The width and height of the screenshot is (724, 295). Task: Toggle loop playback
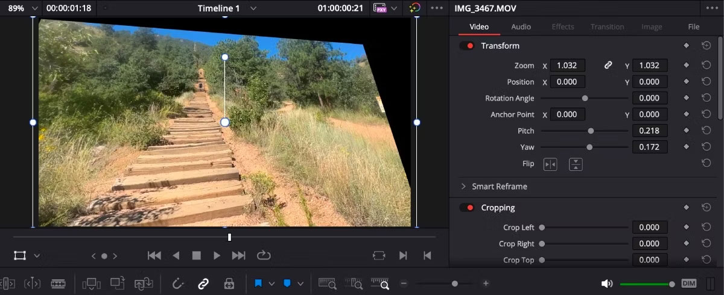point(264,256)
